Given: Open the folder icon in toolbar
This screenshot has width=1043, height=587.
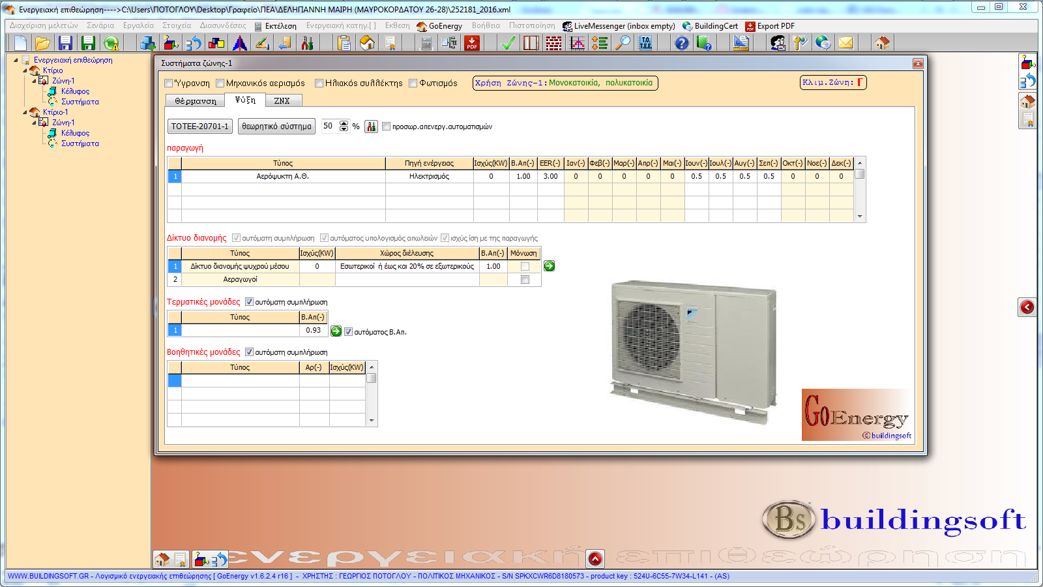Looking at the screenshot, I should click(42, 43).
